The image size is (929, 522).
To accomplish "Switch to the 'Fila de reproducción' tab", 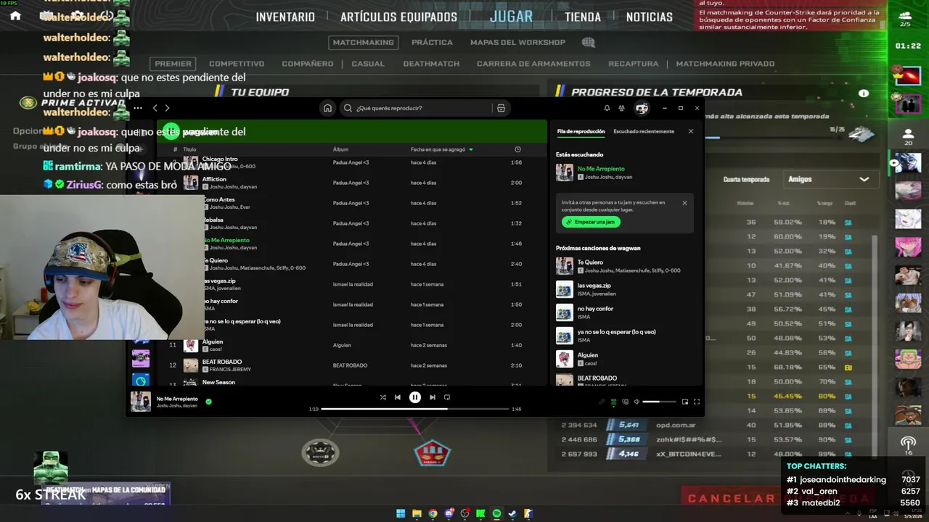I will coord(581,131).
